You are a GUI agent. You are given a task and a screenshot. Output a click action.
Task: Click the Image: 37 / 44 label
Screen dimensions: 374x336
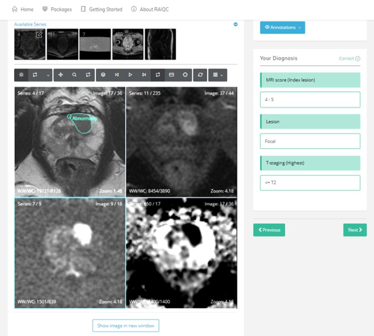[219, 93]
